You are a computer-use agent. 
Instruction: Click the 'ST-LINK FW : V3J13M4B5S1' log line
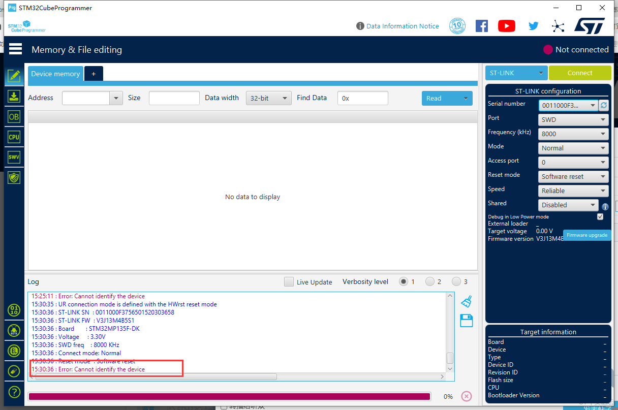(x=83, y=321)
